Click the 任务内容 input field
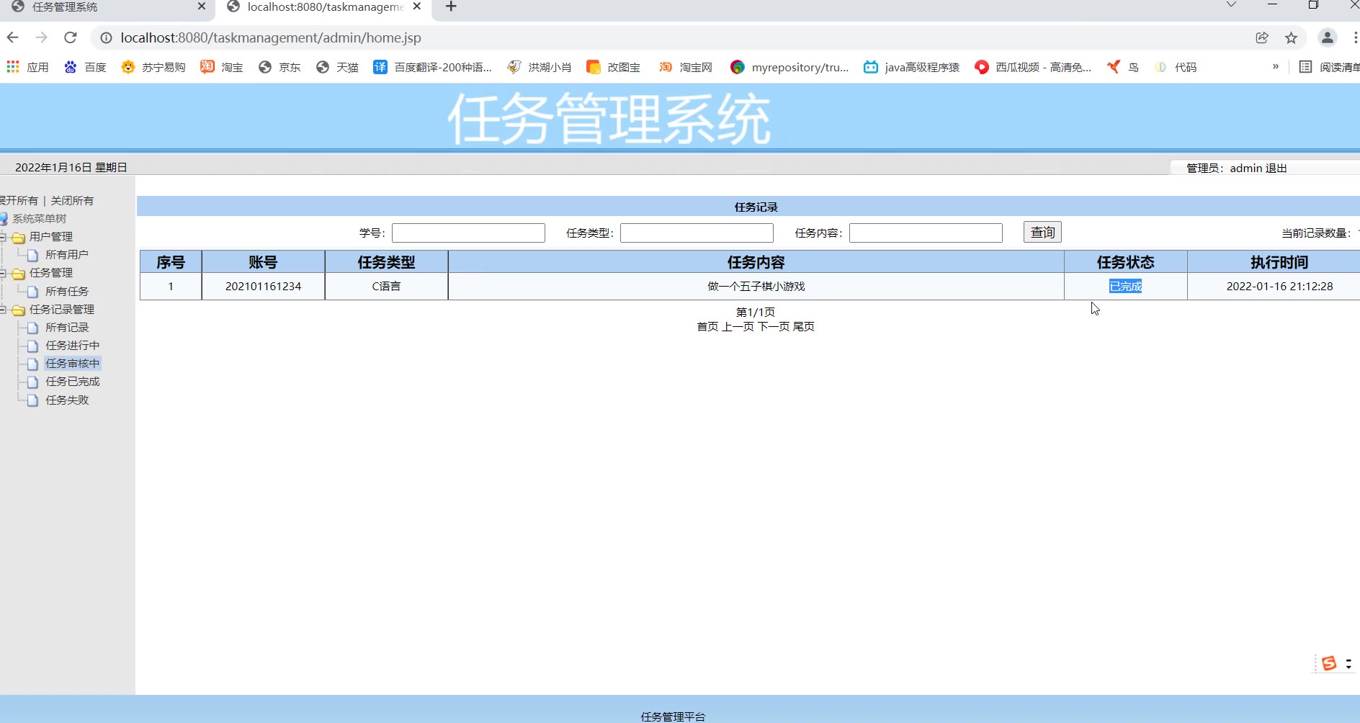The height and width of the screenshot is (723, 1360). [x=926, y=233]
